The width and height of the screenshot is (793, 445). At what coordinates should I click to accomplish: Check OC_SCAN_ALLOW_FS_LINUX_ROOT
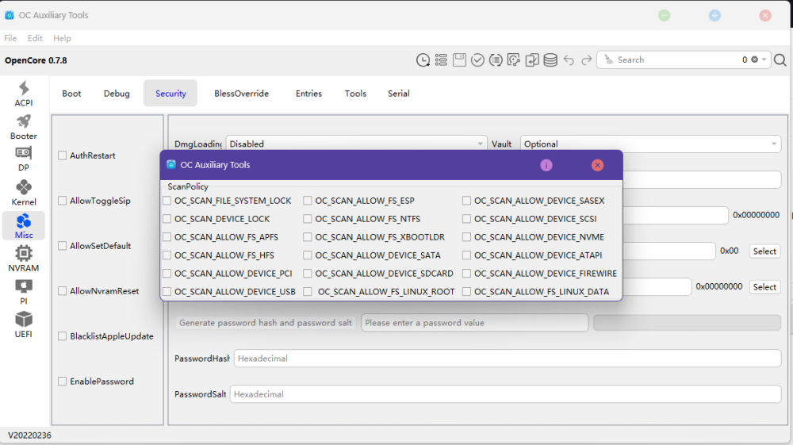[308, 292]
